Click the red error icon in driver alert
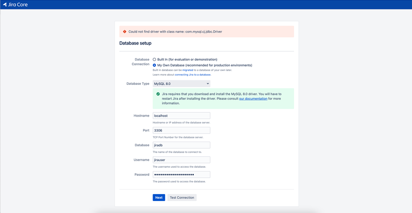This screenshot has width=412, height=213. (125, 31)
